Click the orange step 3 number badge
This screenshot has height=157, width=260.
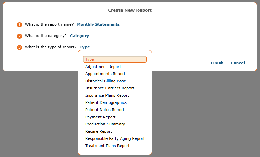(19, 48)
